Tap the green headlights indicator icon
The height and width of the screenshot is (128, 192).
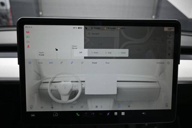[28, 37]
